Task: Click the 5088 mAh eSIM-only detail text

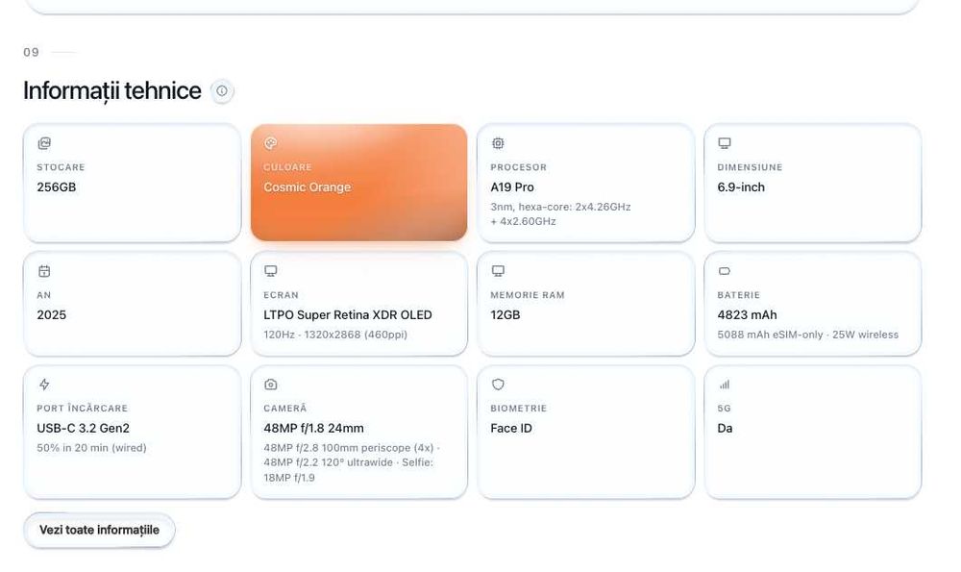Action: tap(808, 335)
